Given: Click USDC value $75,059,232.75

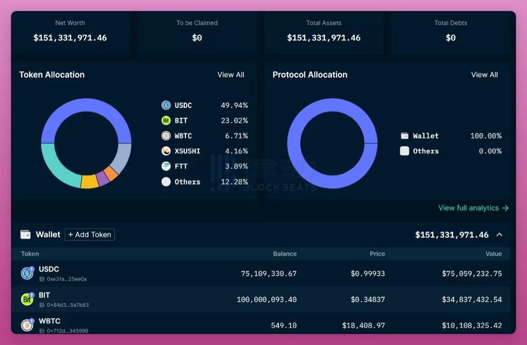Looking at the screenshot, I should [x=472, y=273].
